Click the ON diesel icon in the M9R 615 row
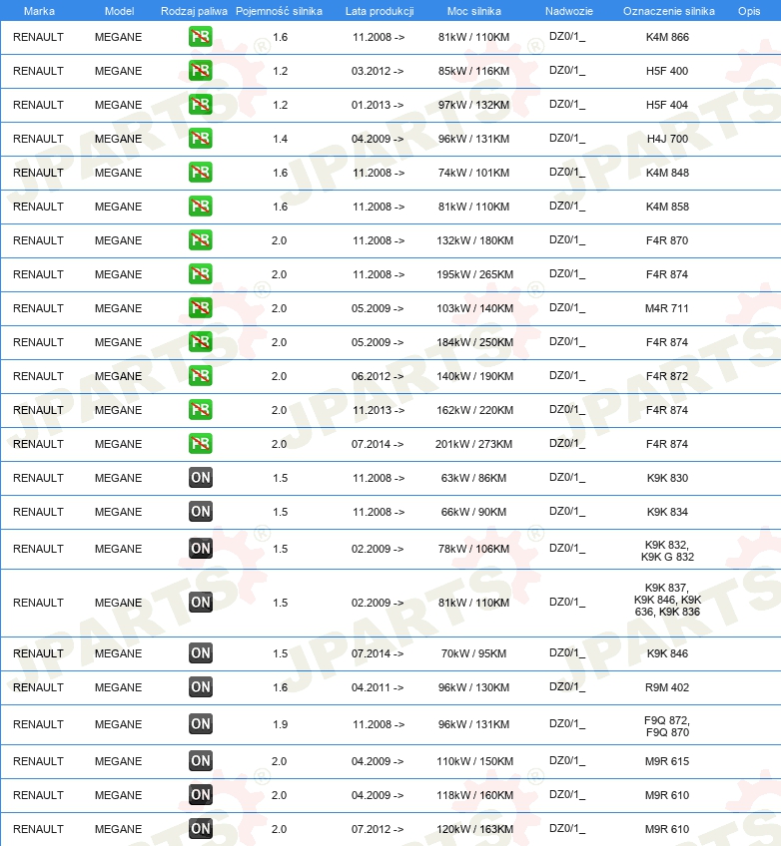Image resolution: width=781 pixels, height=846 pixels. pyautogui.click(x=201, y=761)
